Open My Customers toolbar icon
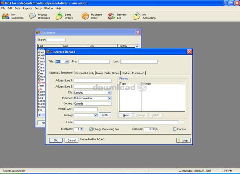 (x=13, y=16)
